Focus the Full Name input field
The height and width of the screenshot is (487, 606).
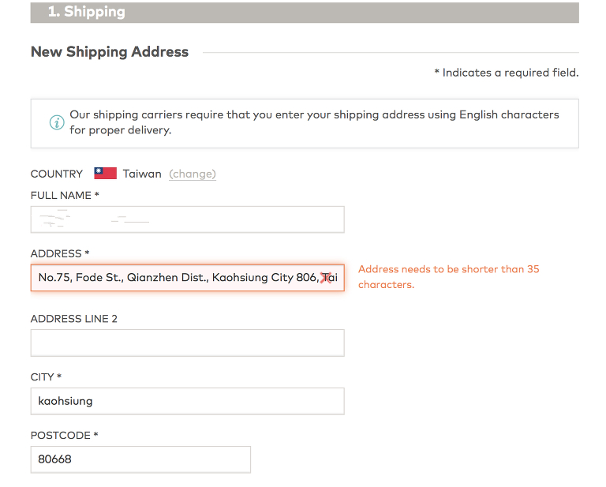(187, 219)
